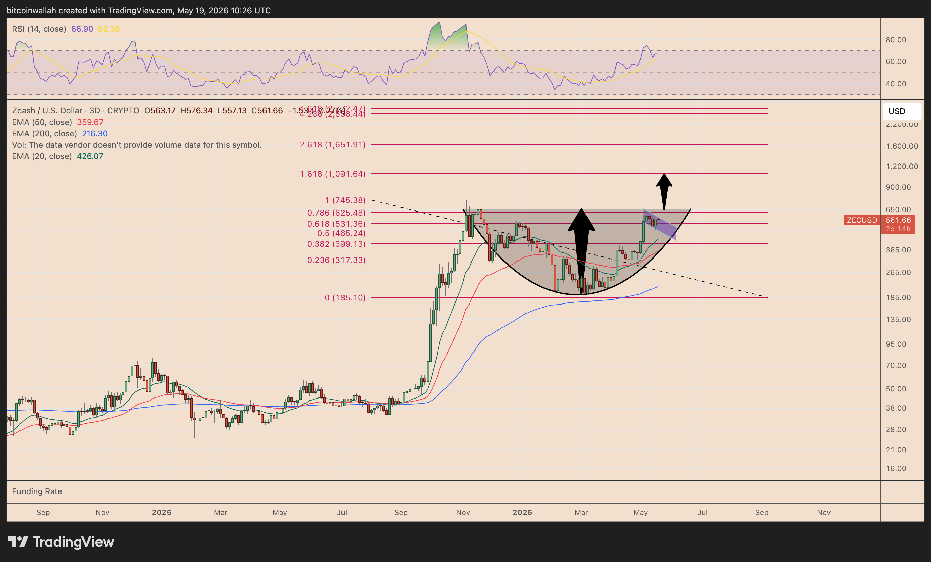This screenshot has height=562, width=931.
Task: Click the EMA 20 value 426.07
Action: pyautogui.click(x=90, y=156)
